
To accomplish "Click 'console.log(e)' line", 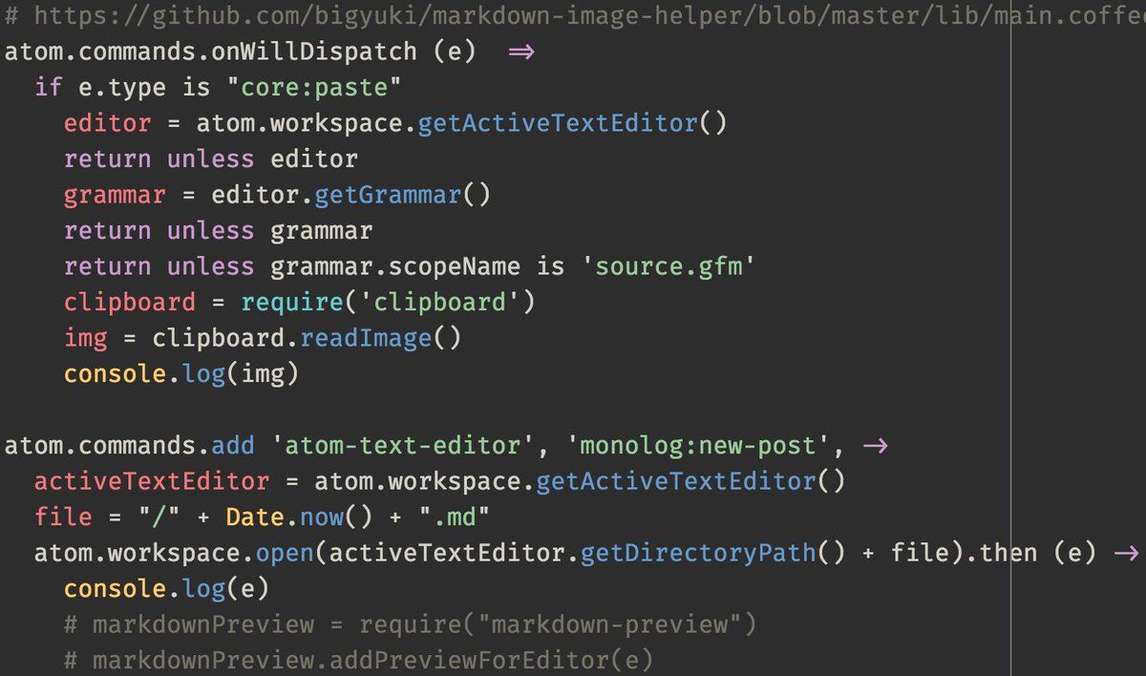I will (x=166, y=588).
